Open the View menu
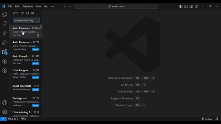Image resolution: width=221 pixels, height=124 pixels. tap(38, 7)
